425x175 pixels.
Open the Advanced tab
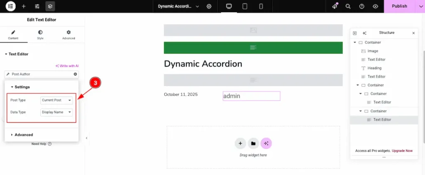pos(68,35)
